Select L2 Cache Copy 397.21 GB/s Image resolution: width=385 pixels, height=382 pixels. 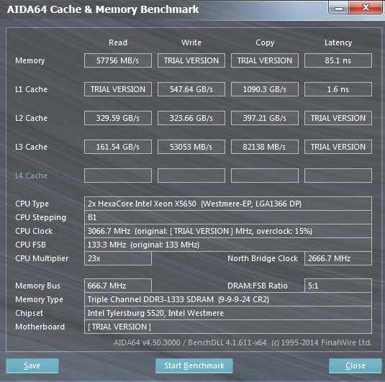tap(265, 118)
